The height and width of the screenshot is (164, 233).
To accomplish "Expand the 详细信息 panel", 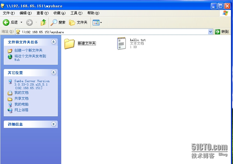I will point(53,124).
